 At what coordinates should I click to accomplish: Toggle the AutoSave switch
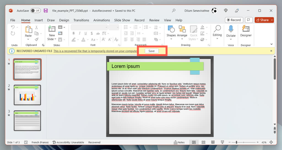35,10
